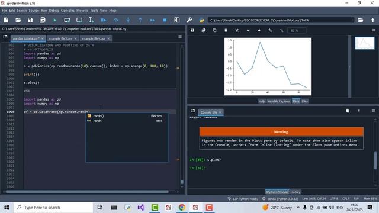Switch to the example file3.csv tab
Screen dimensions: 379x213
coord(60,38)
